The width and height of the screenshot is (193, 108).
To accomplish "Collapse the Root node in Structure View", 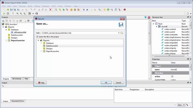I will [153, 24].
